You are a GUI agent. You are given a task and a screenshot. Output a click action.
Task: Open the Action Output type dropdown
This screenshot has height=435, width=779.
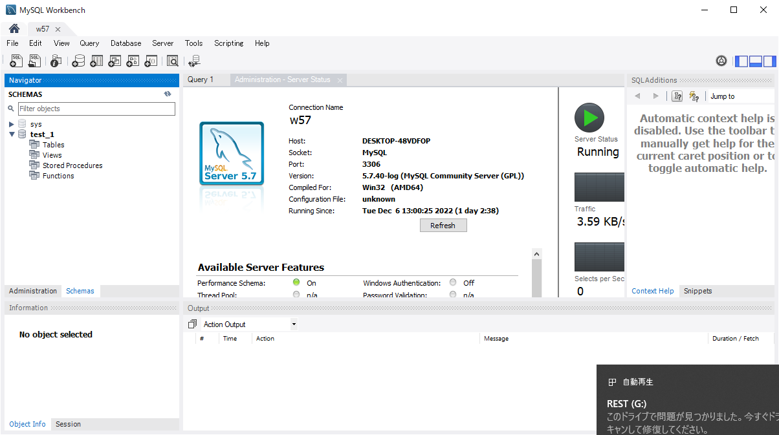click(293, 324)
